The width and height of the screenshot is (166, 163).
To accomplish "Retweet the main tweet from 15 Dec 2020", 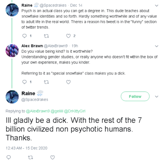I will (30, 157).
